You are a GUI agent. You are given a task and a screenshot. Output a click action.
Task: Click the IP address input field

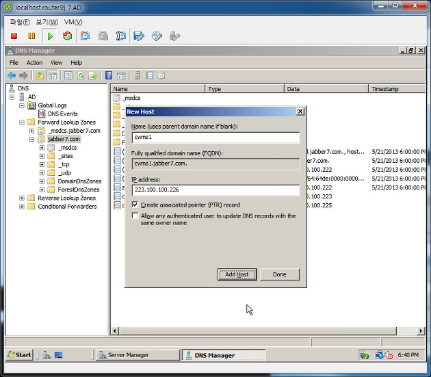click(215, 190)
